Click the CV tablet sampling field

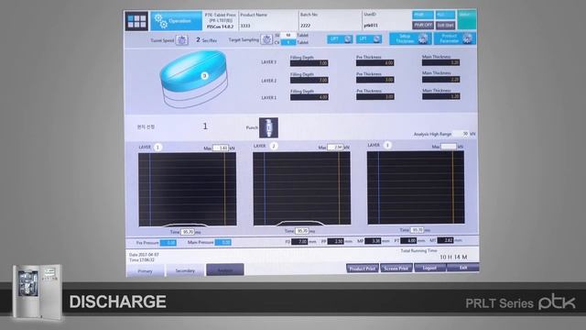tap(288, 42)
